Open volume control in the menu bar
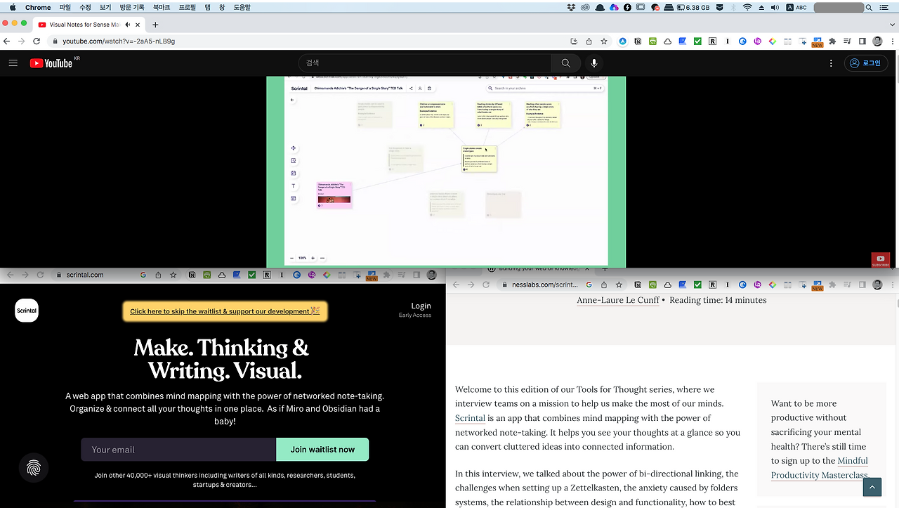 [775, 7]
